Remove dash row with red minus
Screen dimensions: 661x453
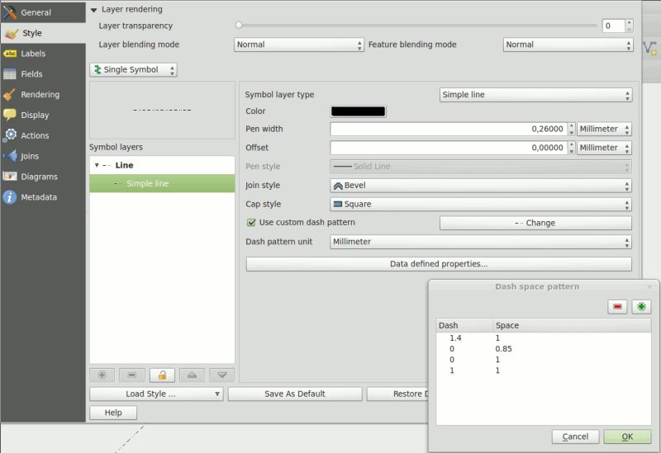(617, 306)
